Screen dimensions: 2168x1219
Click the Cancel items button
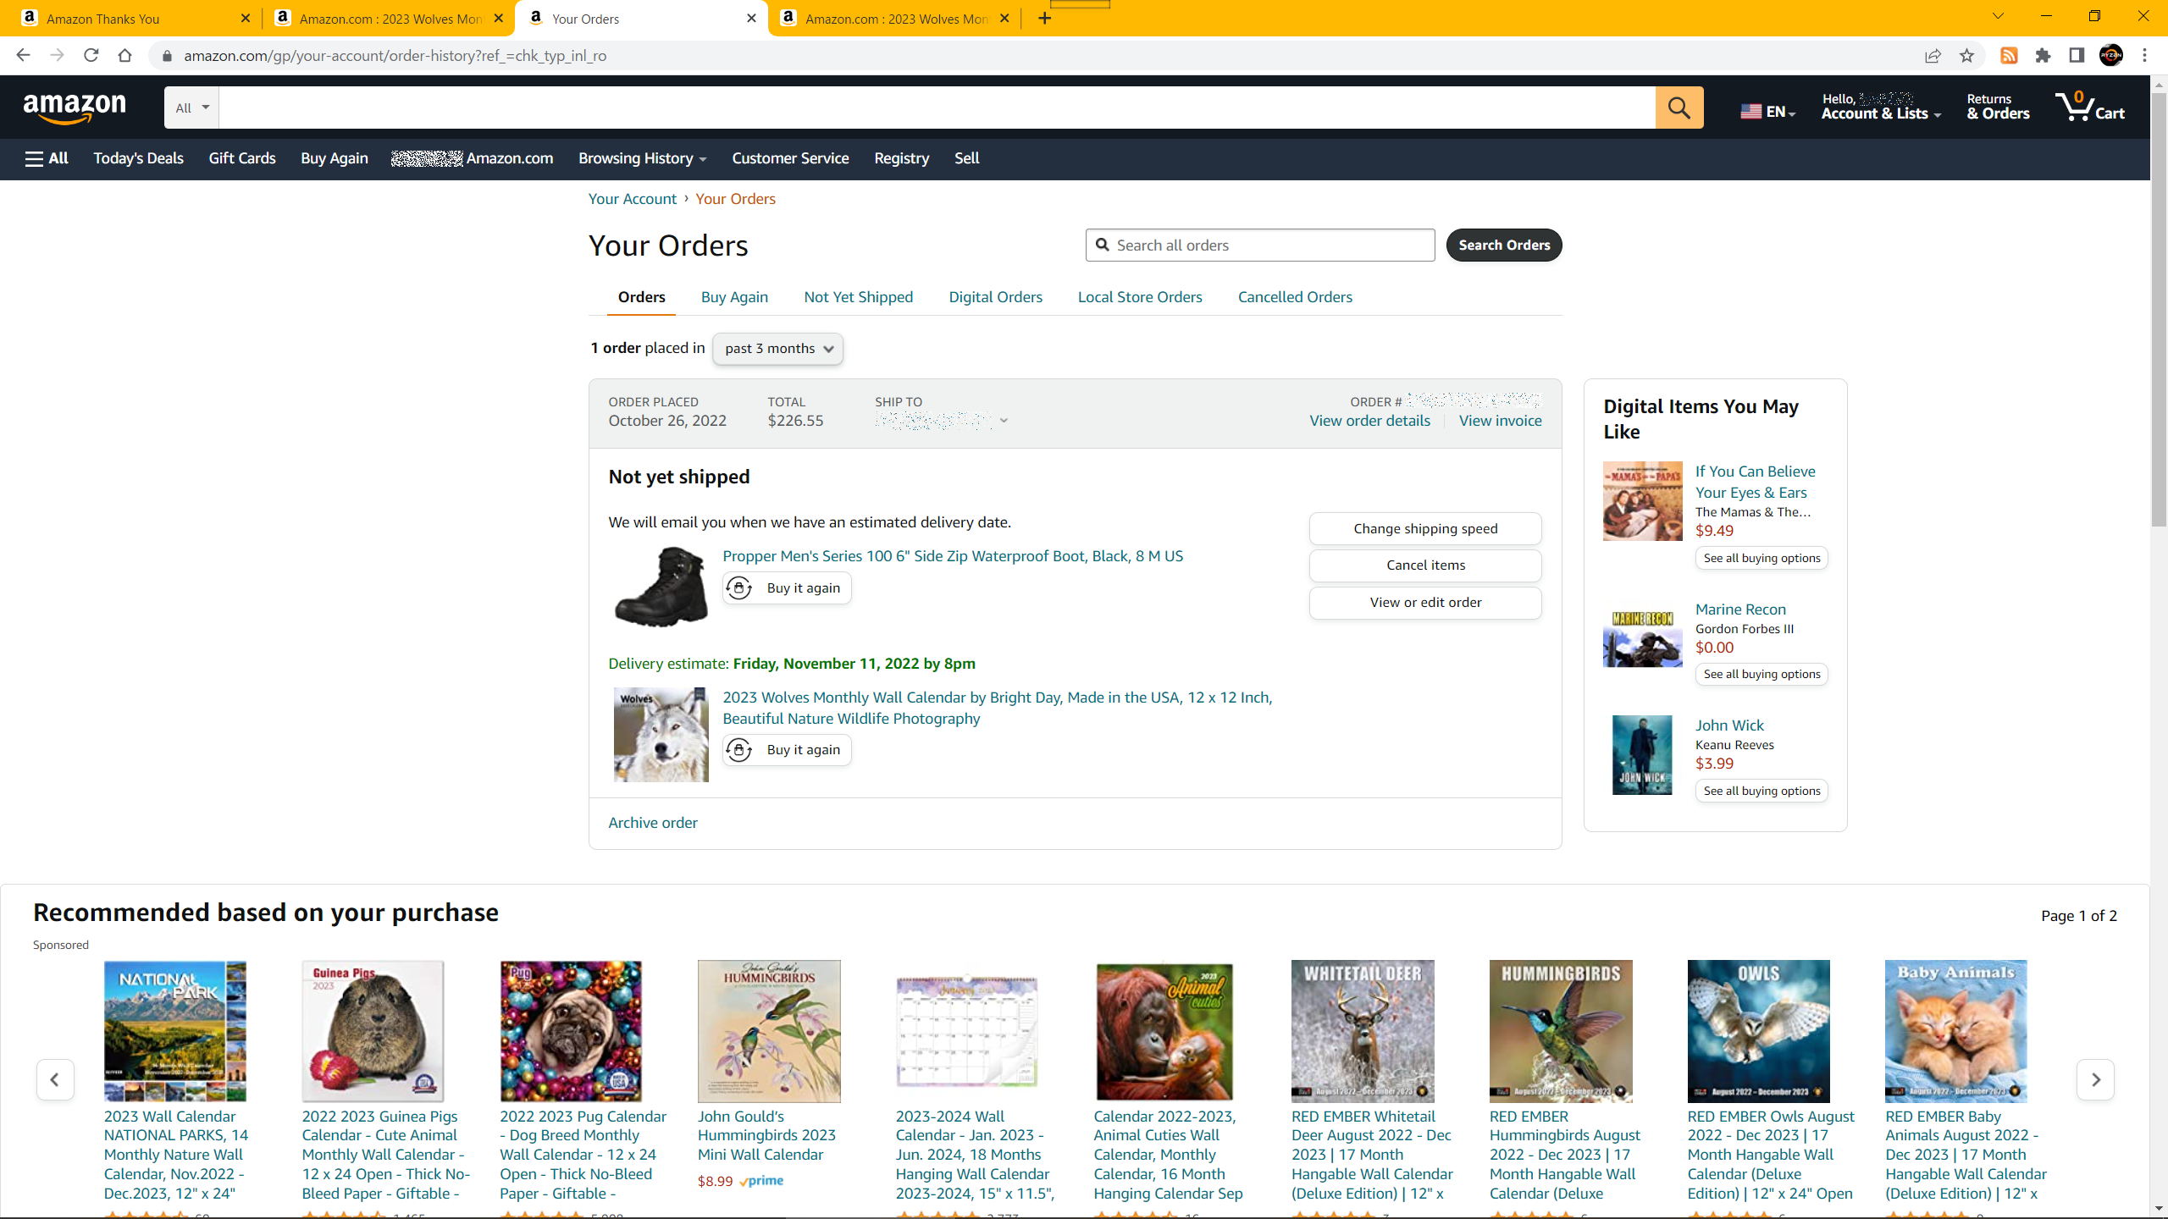click(1425, 565)
